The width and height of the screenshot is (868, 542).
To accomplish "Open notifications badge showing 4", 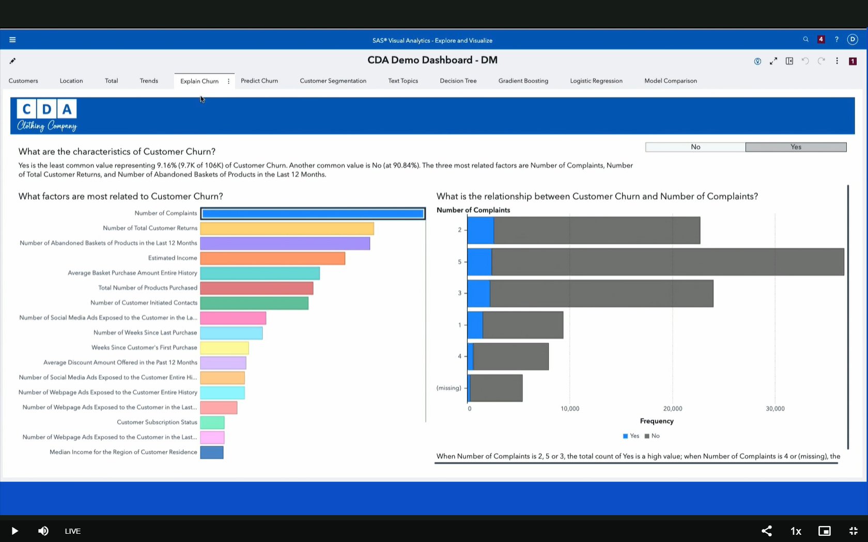I will point(820,39).
